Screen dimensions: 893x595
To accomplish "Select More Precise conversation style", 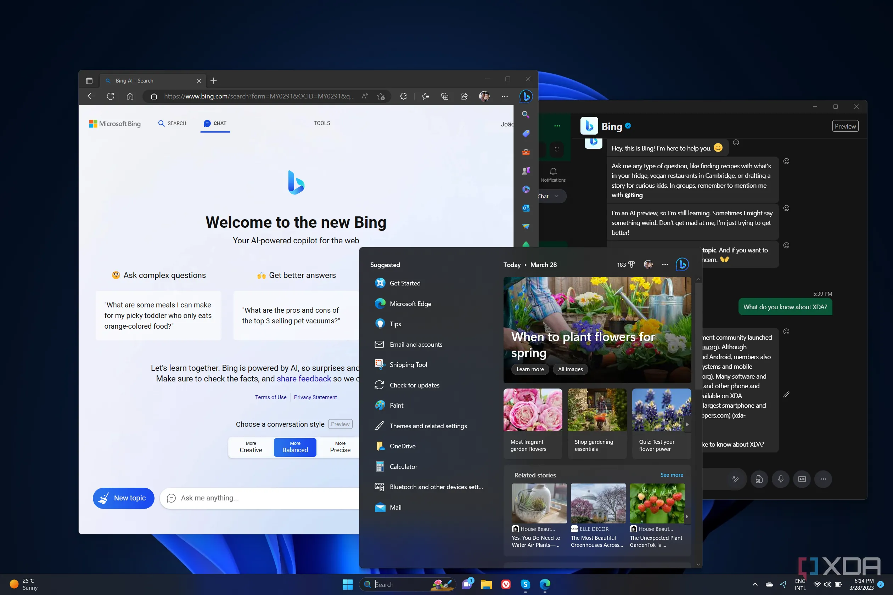I will tap(340, 447).
